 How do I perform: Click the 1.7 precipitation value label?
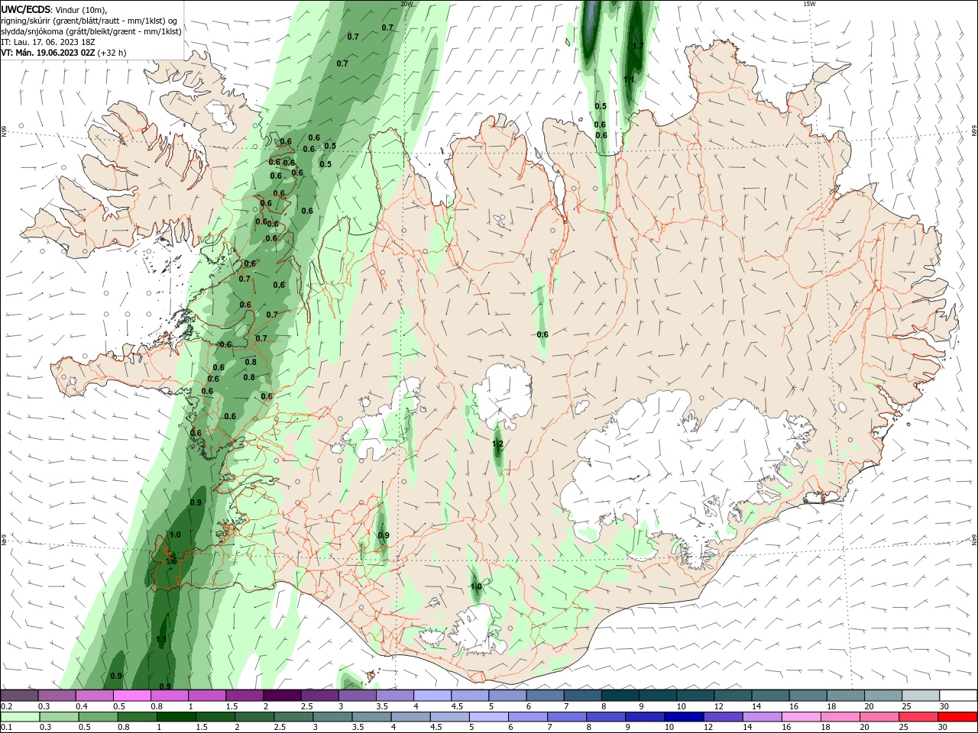click(x=638, y=46)
